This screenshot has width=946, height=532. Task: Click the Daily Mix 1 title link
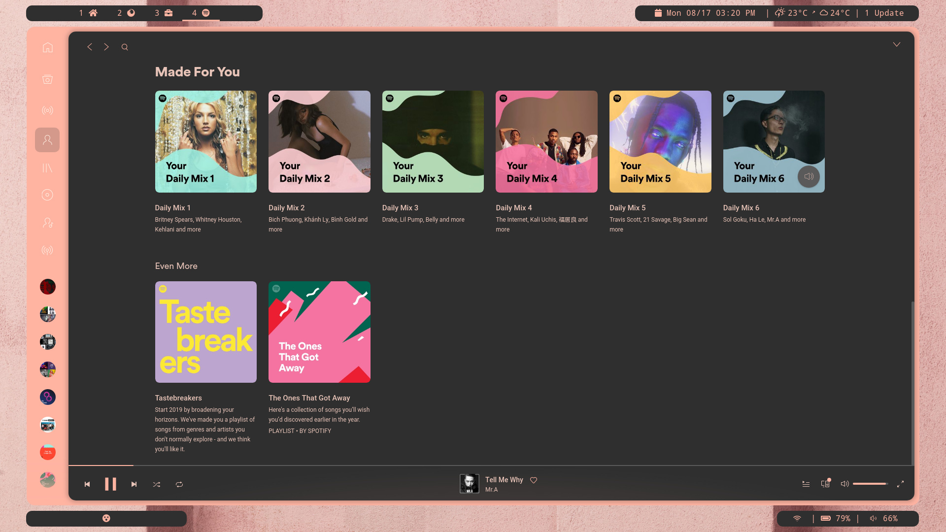173,208
